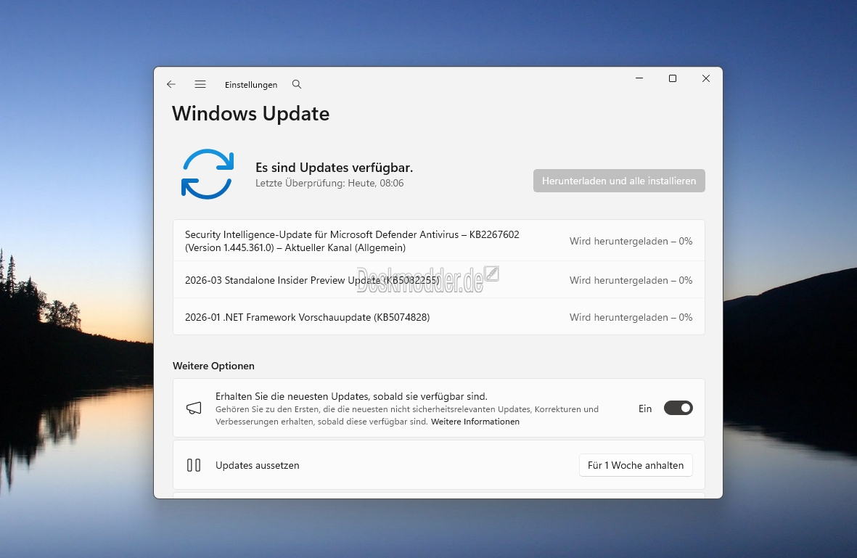Select the 2026-03 Standalone Insider Preview Update

(312, 280)
